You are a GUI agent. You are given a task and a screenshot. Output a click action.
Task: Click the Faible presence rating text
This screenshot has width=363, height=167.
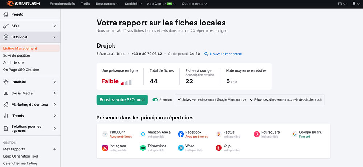[110, 81]
